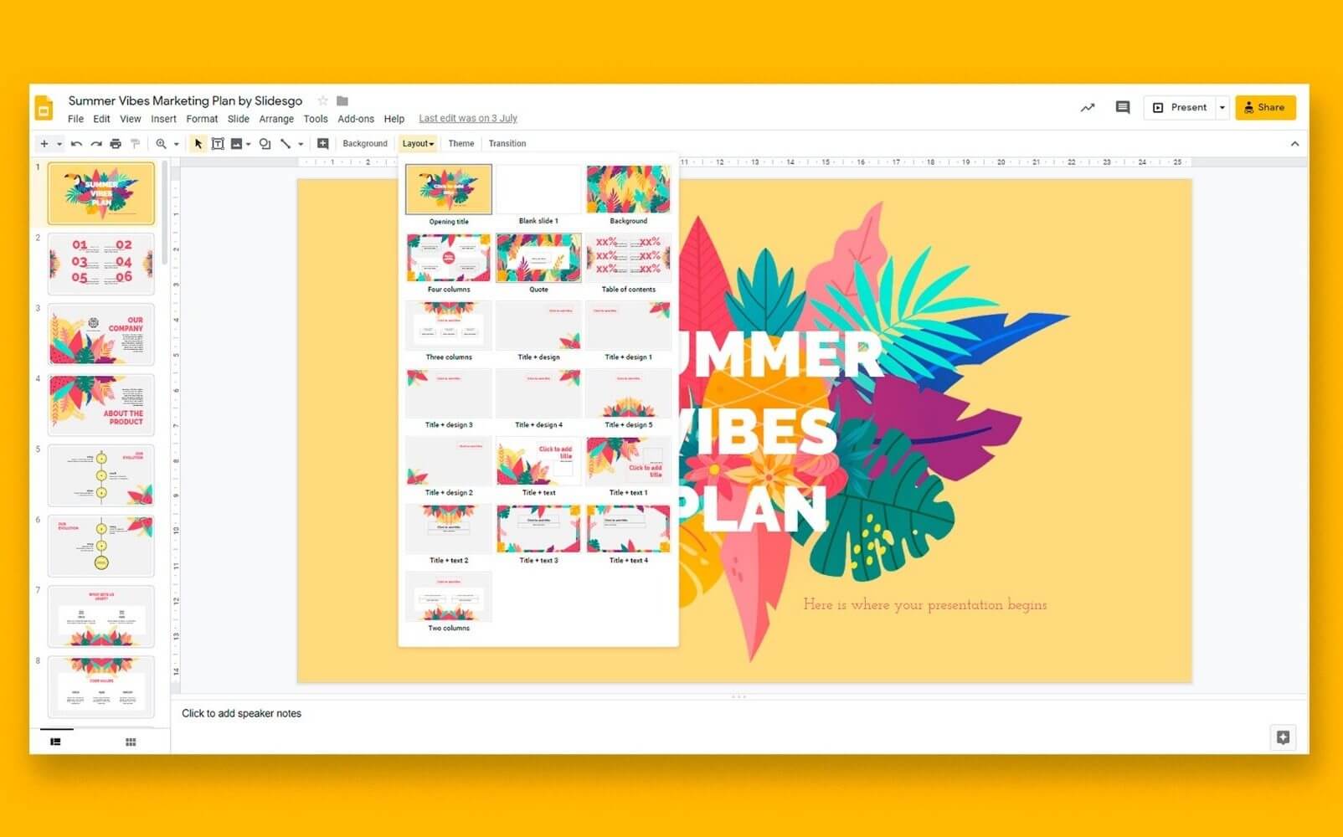Open the Add-ons menu
The width and height of the screenshot is (1343, 837).
pyautogui.click(x=355, y=119)
